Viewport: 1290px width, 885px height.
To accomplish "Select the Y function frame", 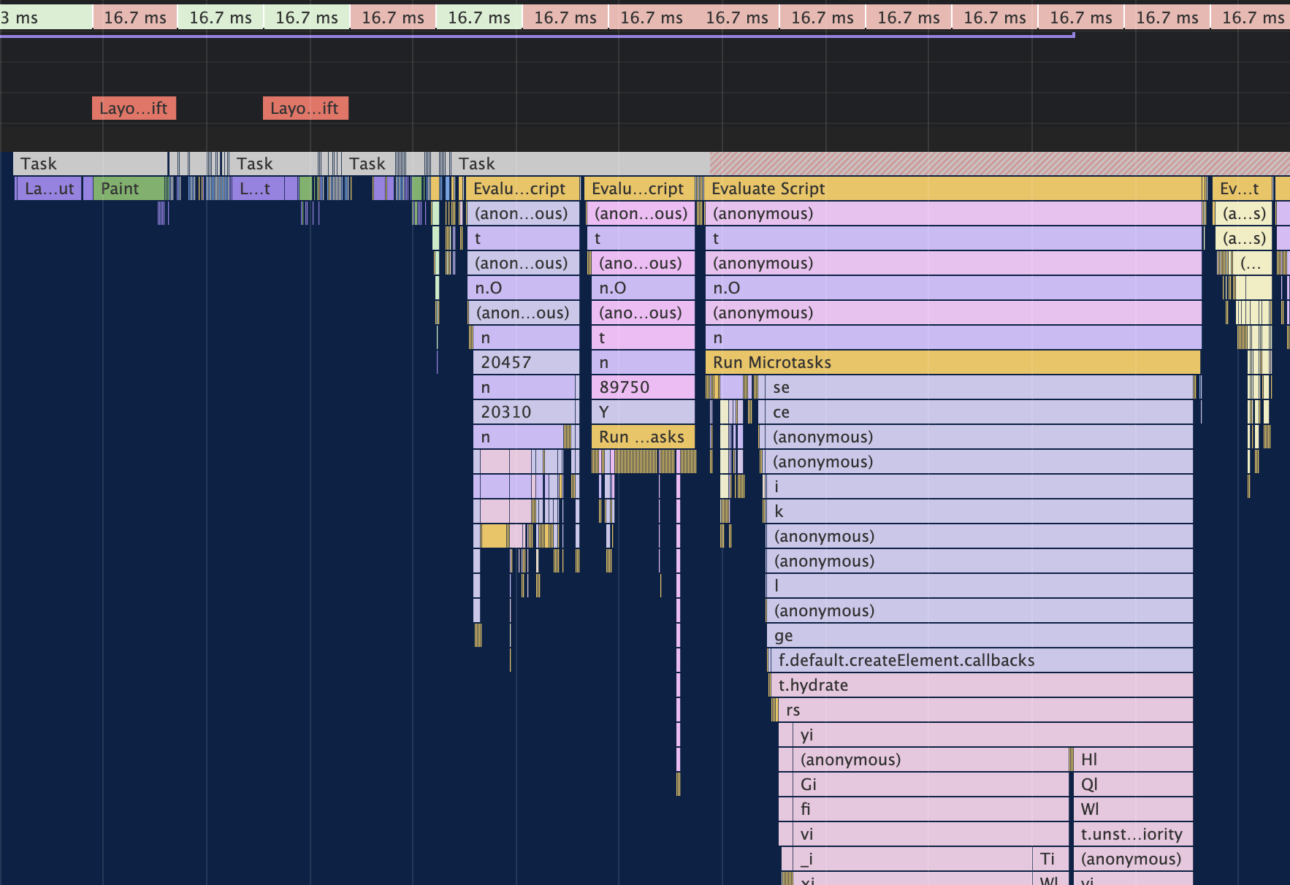I will [x=643, y=412].
